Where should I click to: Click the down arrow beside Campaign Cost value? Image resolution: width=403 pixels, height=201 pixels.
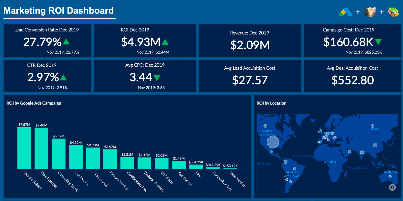(x=378, y=42)
